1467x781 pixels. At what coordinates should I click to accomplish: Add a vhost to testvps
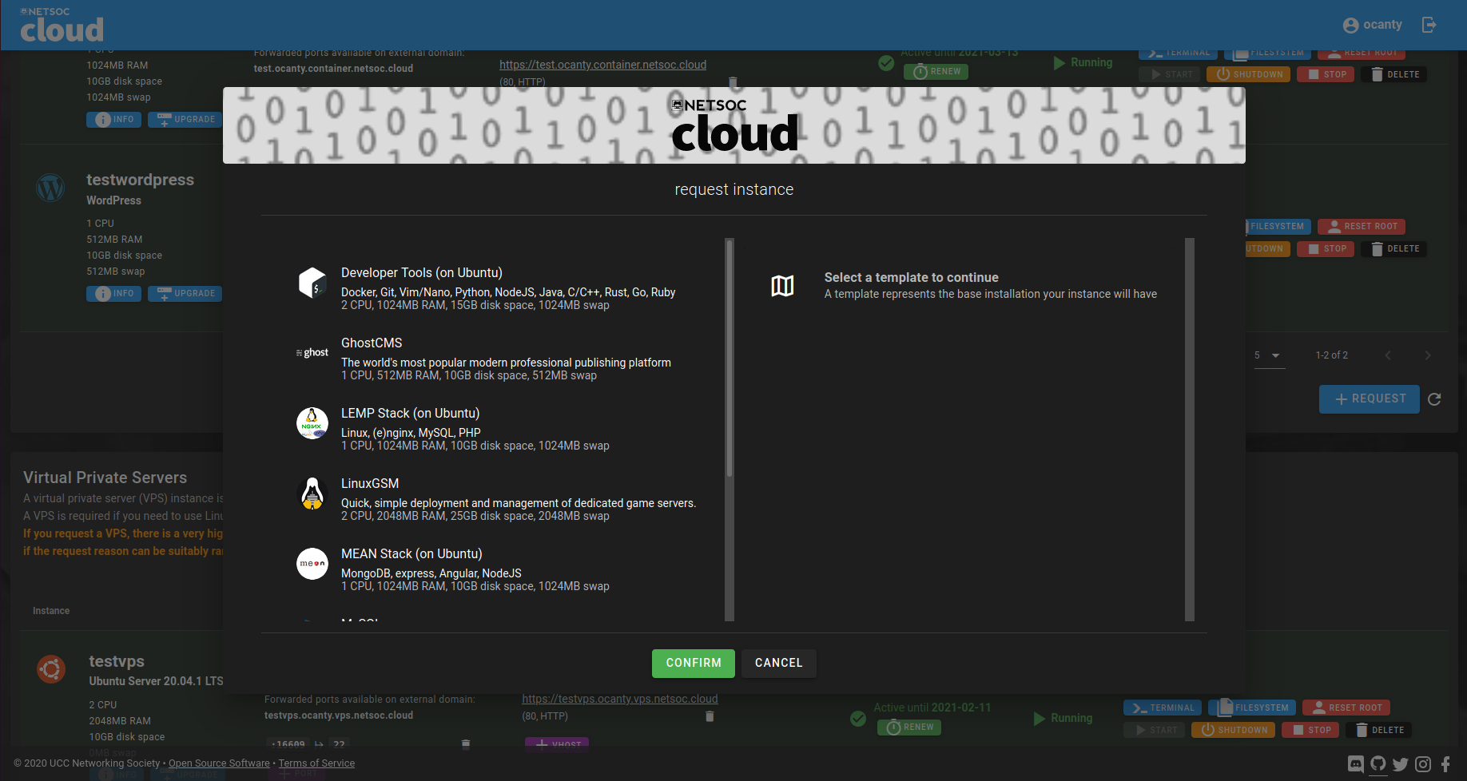(557, 743)
